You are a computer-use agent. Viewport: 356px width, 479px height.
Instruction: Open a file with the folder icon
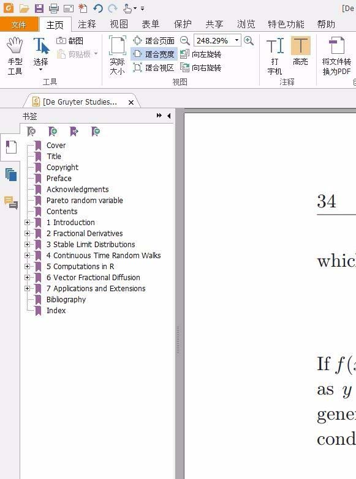pos(24,8)
